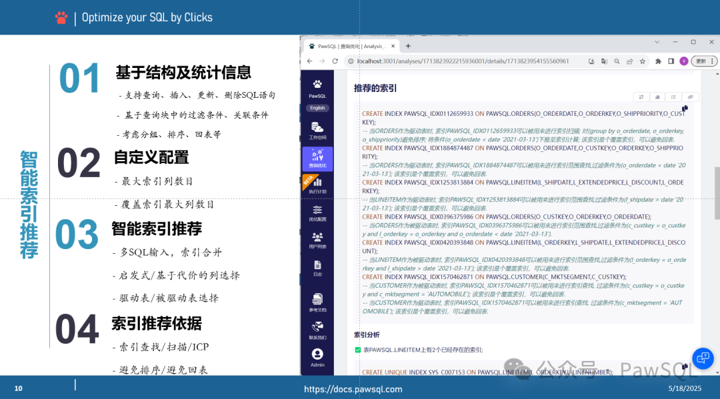720x399 pixels.
Task: Toggle the PAWSQL.LINEITEM existing indexes checkbox
Action: click(358, 350)
